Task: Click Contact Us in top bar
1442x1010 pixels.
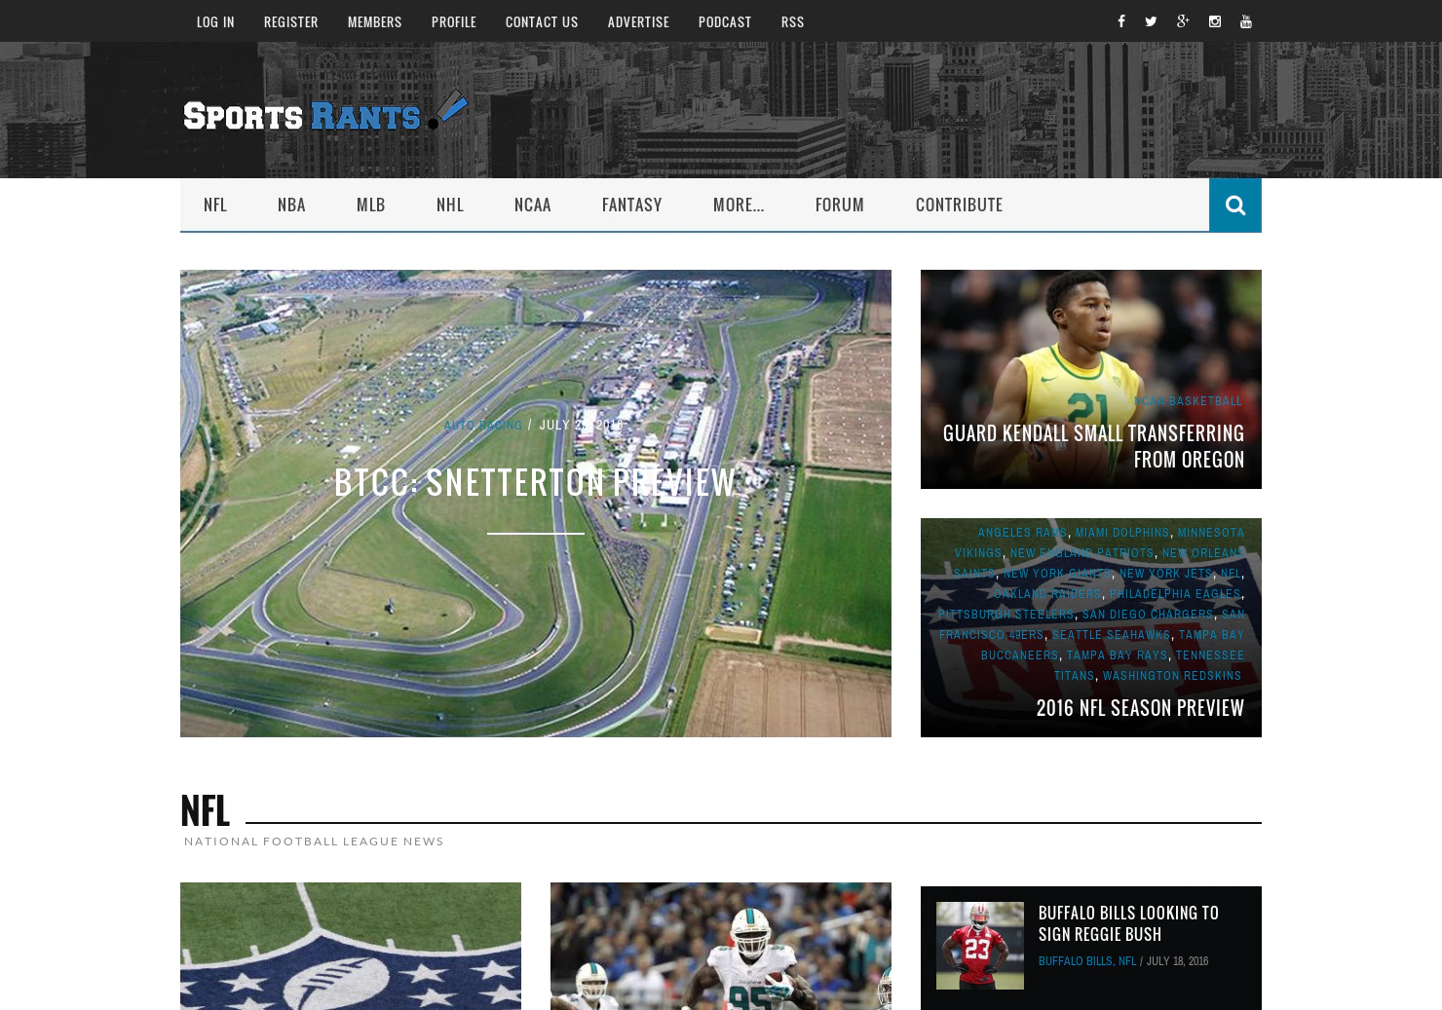Action: [542, 21]
